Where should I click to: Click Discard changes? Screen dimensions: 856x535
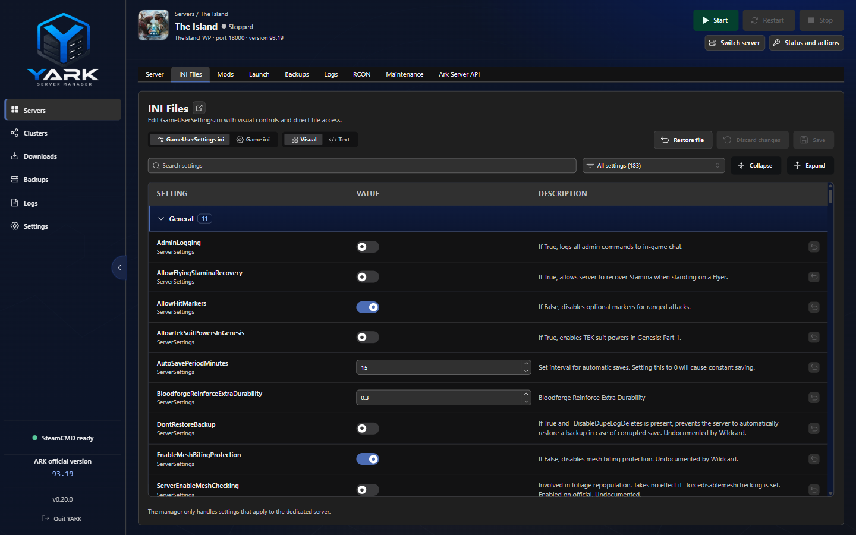753,140
